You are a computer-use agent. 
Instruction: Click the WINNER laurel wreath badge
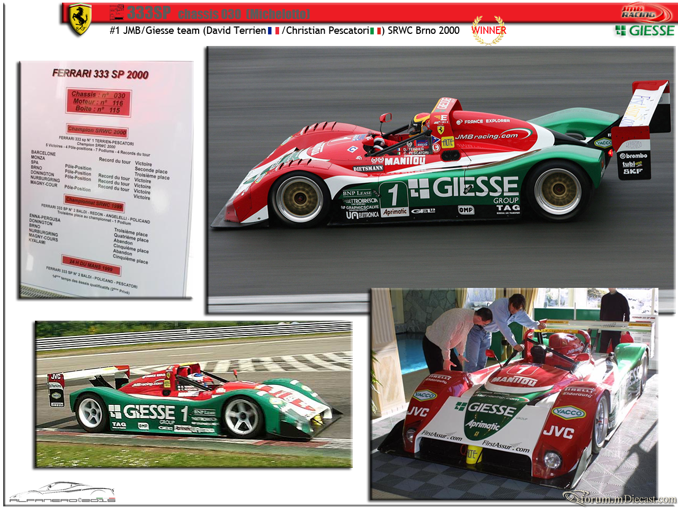point(488,30)
